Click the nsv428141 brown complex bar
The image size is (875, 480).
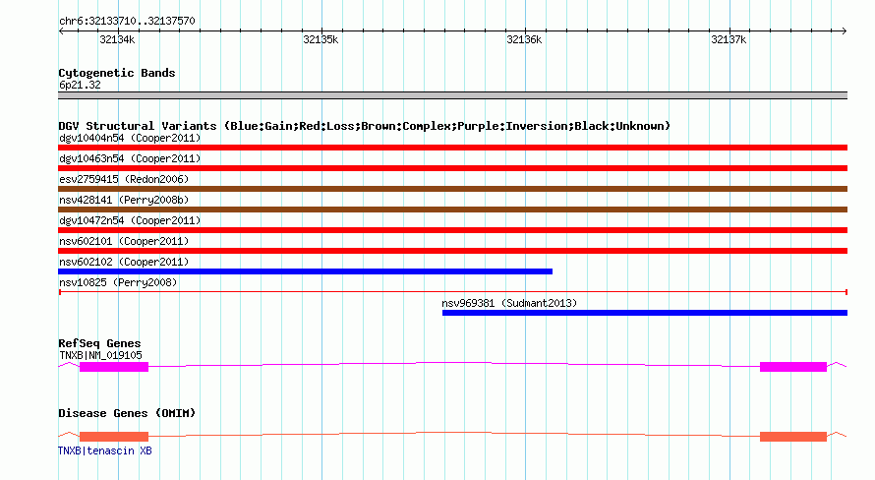coord(452,210)
